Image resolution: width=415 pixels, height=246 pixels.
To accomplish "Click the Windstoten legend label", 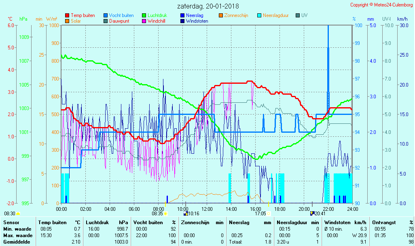I will (197, 21).
